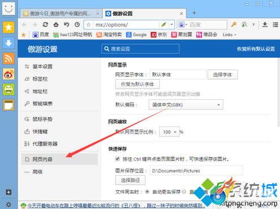Open the Downloads sidebar panel icon

[x=8, y=43]
